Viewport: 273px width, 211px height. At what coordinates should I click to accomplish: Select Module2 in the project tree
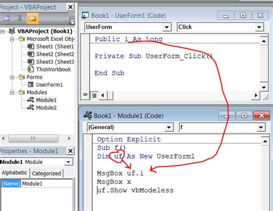[46, 108]
